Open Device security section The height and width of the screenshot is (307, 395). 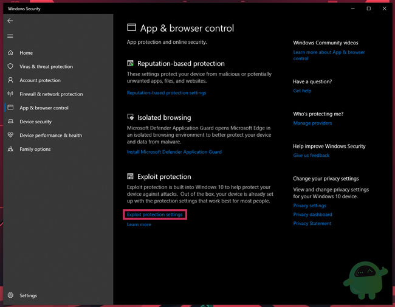pyautogui.click(x=35, y=122)
